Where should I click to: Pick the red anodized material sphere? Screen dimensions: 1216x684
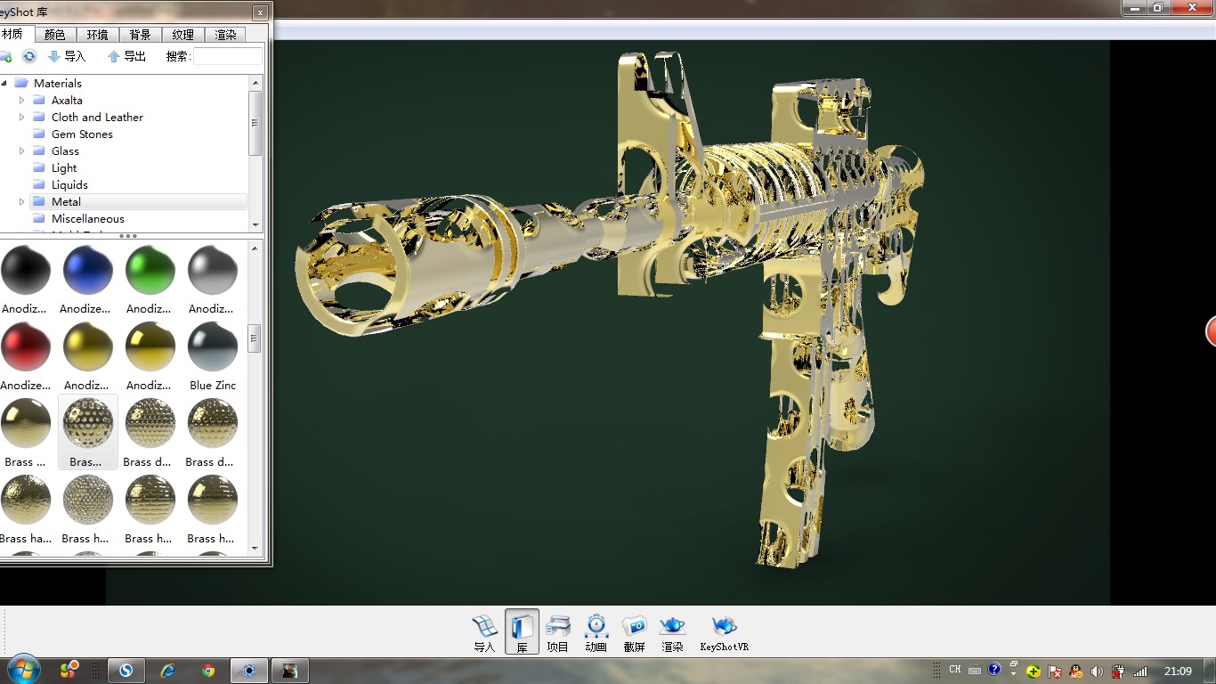(x=26, y=346)
